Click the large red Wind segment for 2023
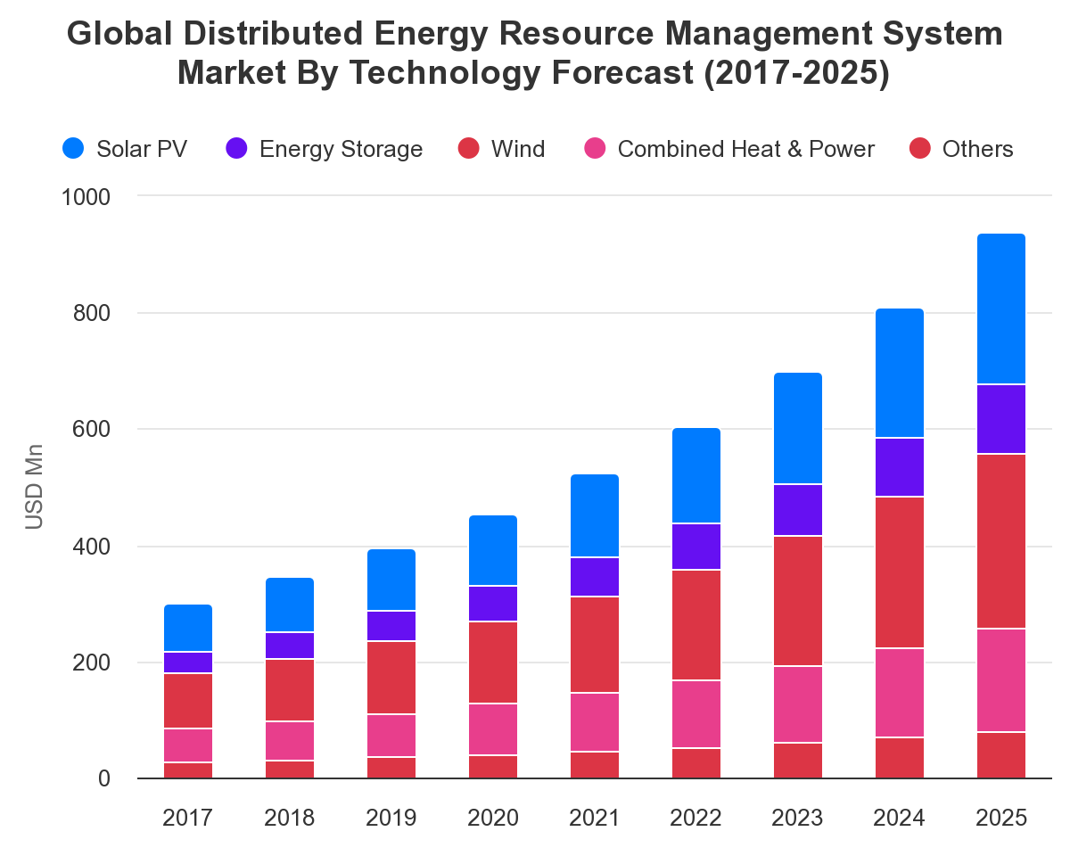The image size is (1070, 856). point(798,601)
